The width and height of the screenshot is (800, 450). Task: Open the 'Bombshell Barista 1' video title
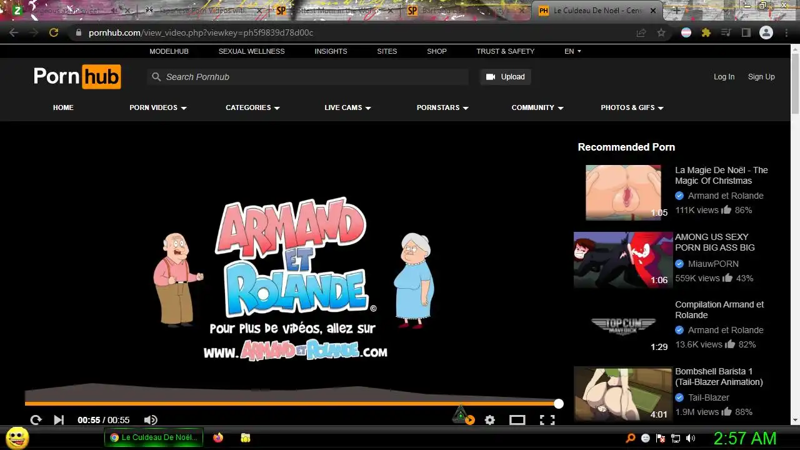click(x=719, y=377)
